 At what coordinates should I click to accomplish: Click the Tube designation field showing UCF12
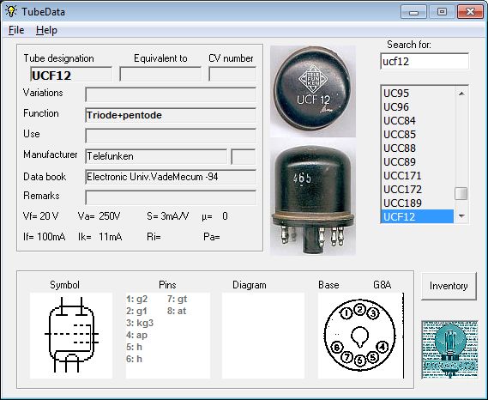(x=71, y=75)
